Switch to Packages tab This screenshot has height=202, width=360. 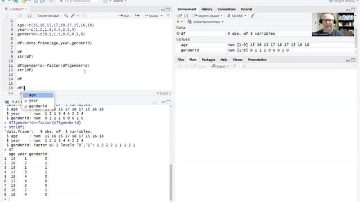[208, 59]
